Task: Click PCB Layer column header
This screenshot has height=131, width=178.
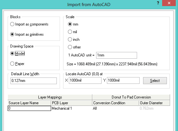Action: pos(71,103)
